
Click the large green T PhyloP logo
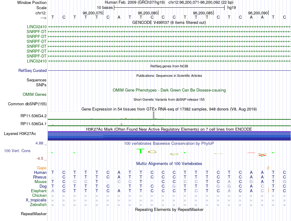tap(141, 151)
